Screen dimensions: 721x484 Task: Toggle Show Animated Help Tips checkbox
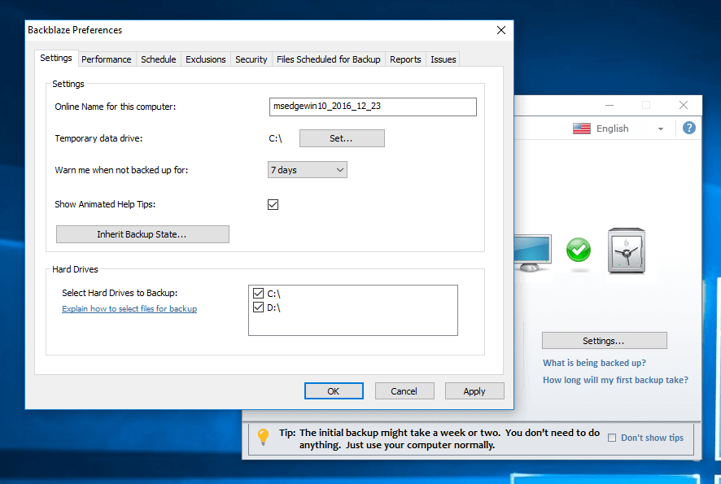click(273, 204)
